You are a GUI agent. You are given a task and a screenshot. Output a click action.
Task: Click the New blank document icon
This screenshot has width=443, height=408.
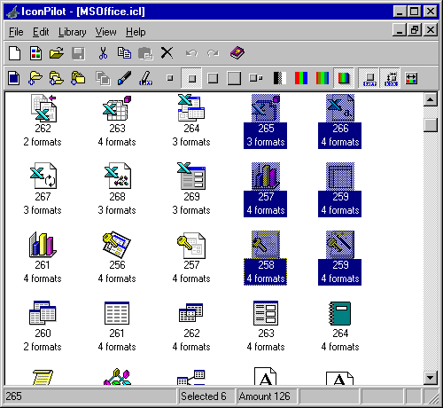coord(14,53)
